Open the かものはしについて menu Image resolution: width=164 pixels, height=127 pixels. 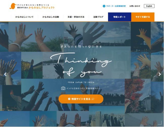[x=24, y=17]
